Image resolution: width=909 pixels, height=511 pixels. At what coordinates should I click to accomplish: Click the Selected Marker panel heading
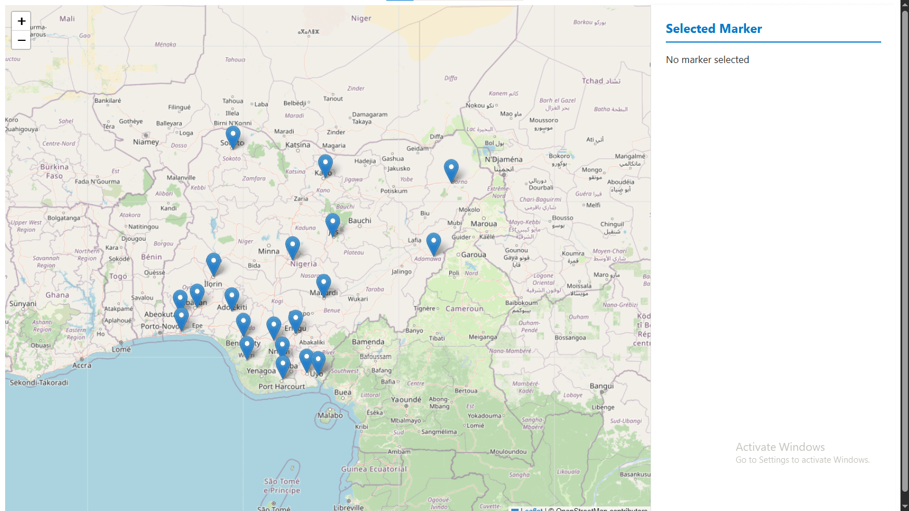[714, 29]
